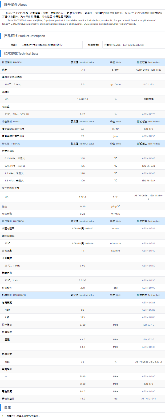Click the ASTM D495 arc resistance link
This screenshot has height=419, width=165.
(148, 288)
